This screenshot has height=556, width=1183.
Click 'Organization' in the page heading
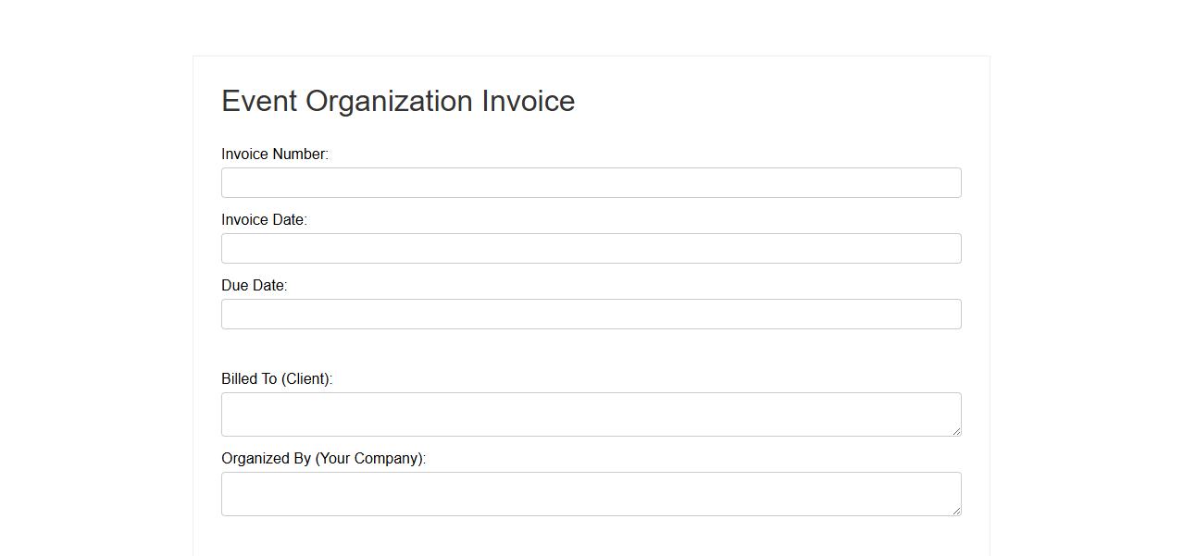pyautogui.click(x=389, y=101)
